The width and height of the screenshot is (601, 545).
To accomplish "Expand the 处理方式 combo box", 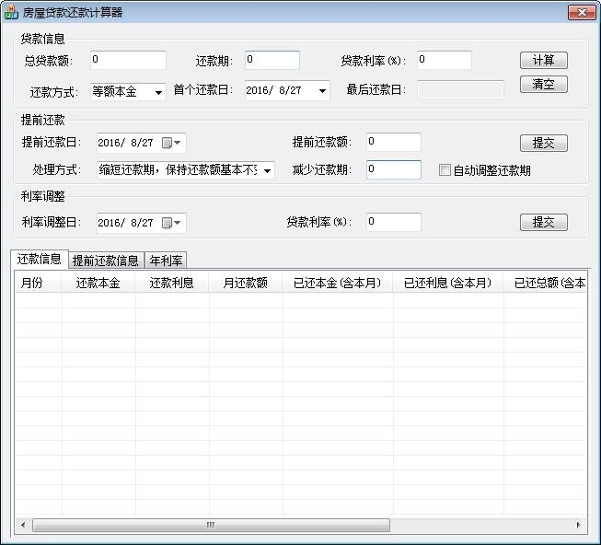I will tap(267, 170).
